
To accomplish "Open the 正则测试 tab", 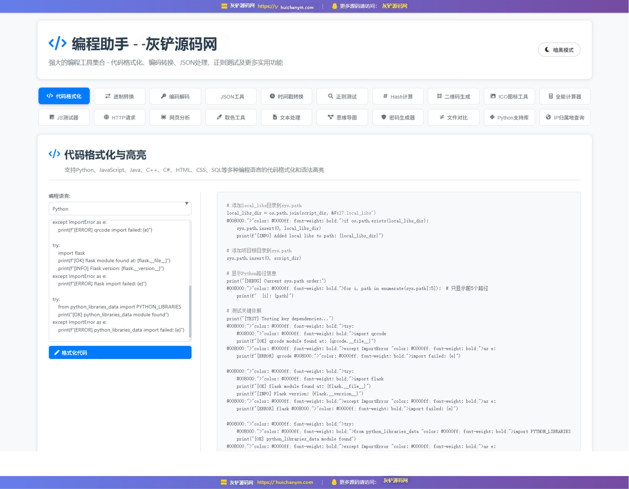I will click(x=342, y=97).
